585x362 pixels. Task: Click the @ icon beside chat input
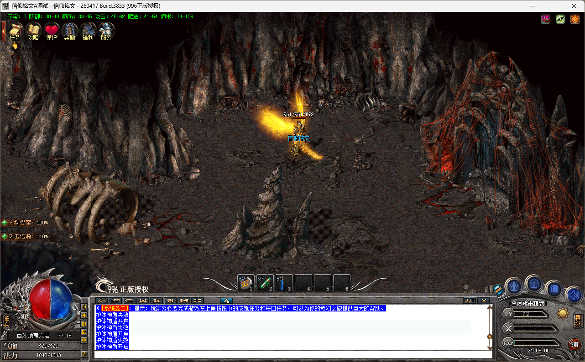pyautogui.click(x=84, y=354)
